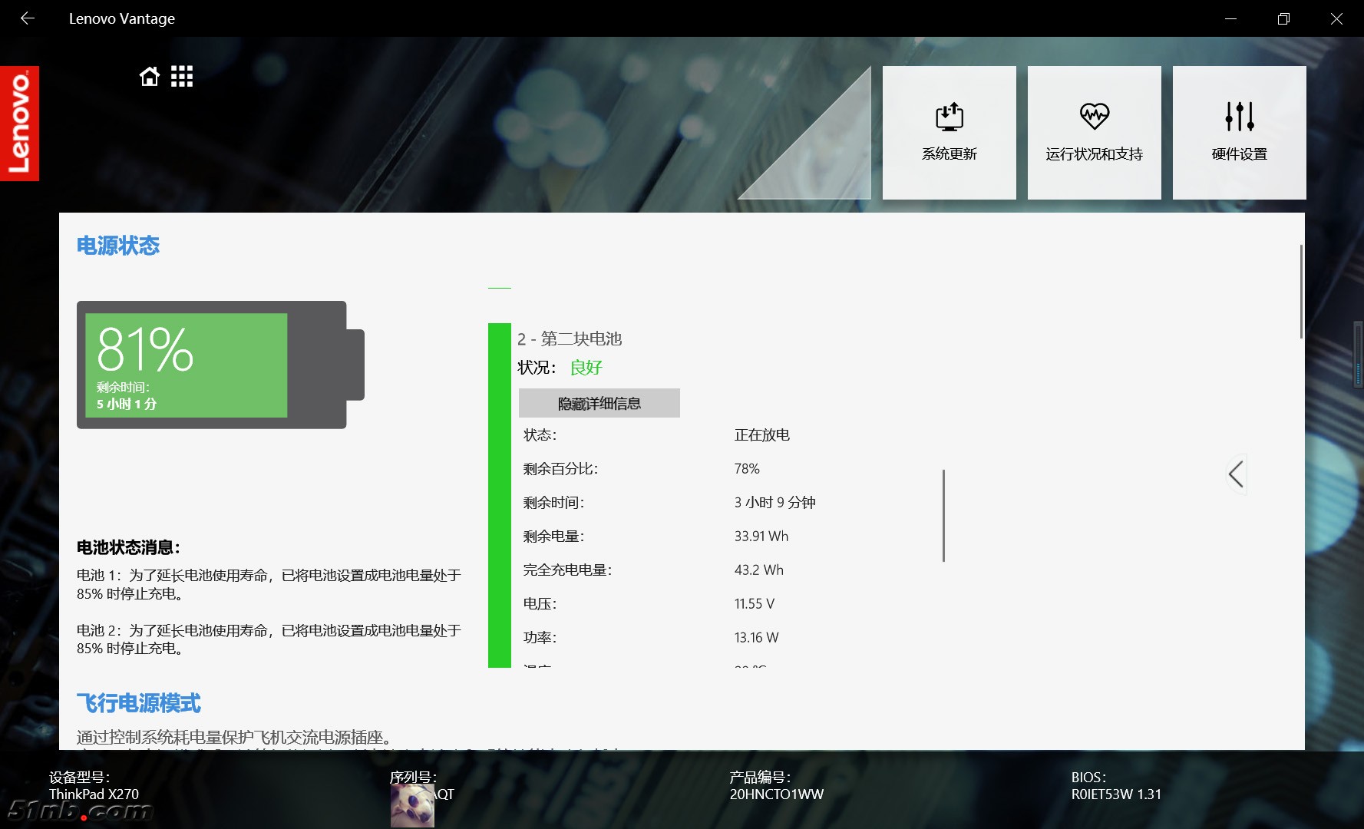Open the 系统更新 tile
The image size is (1364, 829).
pos(949,133)
